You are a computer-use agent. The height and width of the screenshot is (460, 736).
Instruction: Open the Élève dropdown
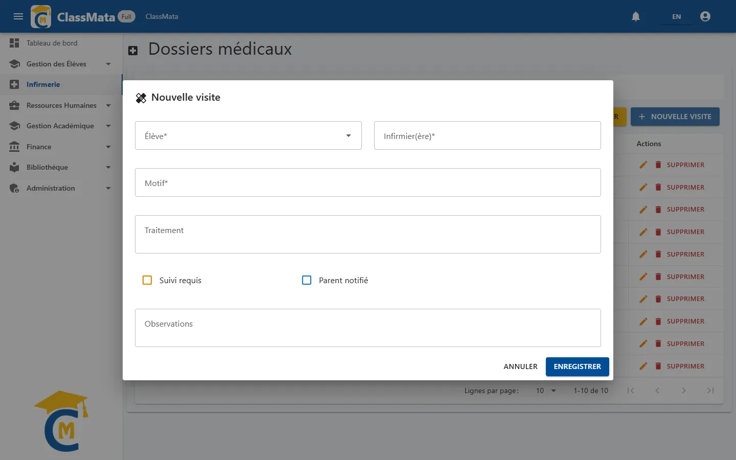click(x=248, y=135)
